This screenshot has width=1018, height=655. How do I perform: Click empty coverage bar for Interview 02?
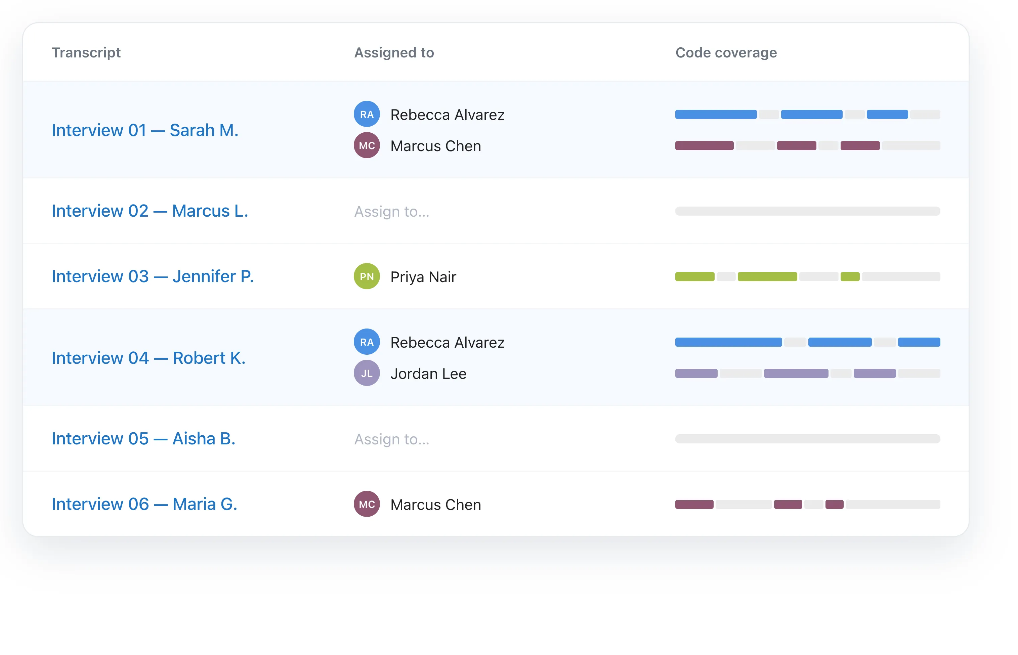(x=807, y=211)
